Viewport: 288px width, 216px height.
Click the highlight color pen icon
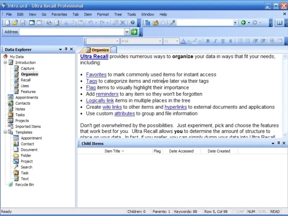pyautogui.click(x=194, y=41)
